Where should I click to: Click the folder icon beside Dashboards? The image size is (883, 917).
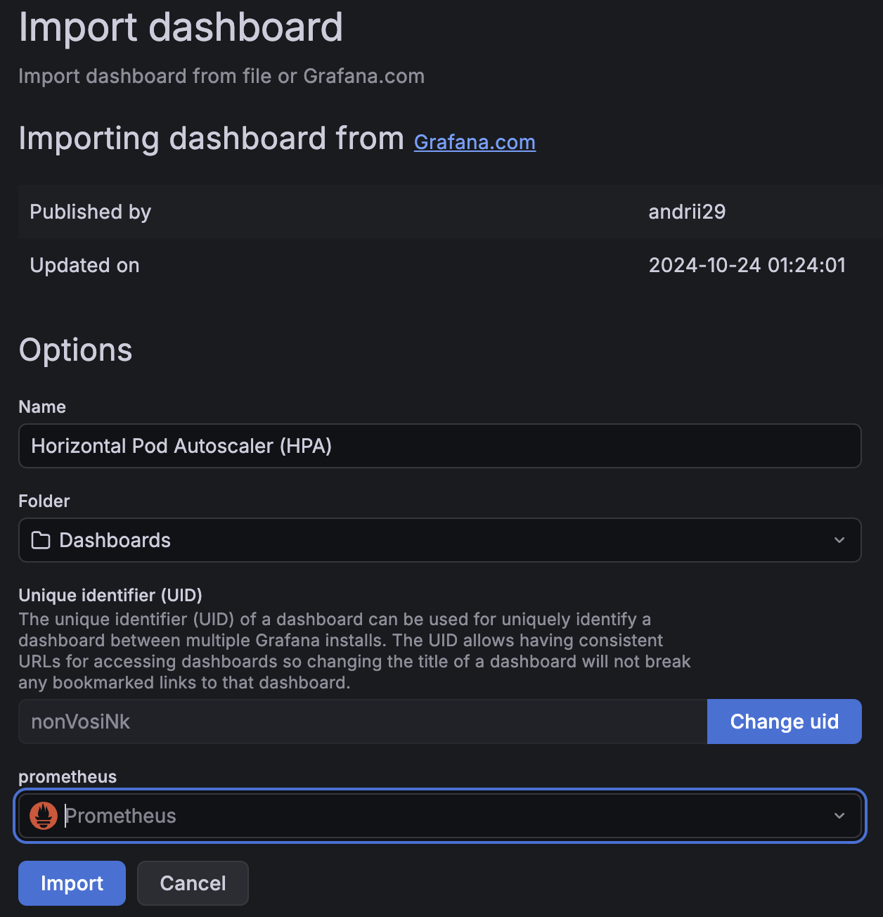coord(41,540)
